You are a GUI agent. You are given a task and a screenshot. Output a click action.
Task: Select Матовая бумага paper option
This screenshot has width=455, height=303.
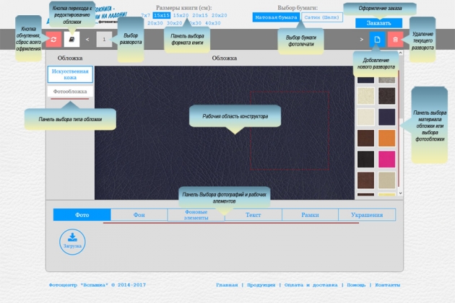coord(276,17)
